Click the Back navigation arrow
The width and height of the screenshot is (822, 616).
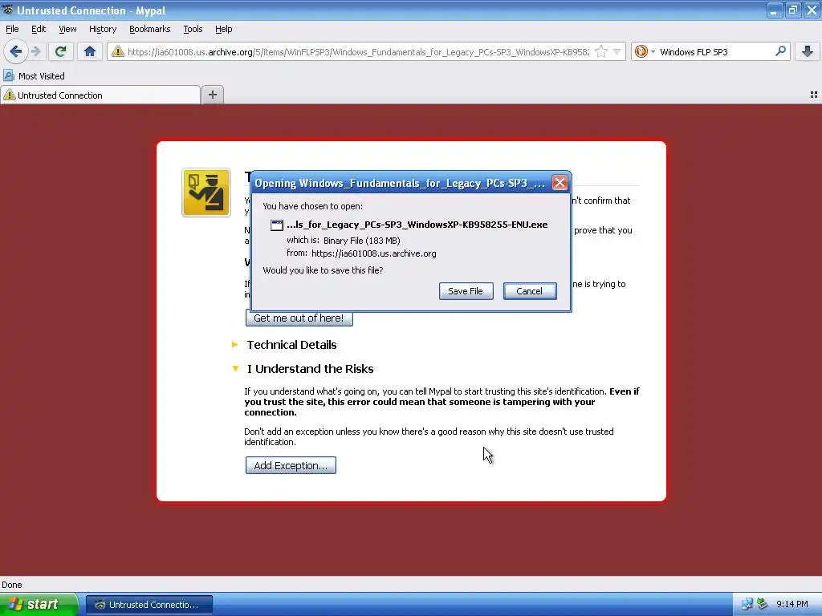tap(16, 51)
